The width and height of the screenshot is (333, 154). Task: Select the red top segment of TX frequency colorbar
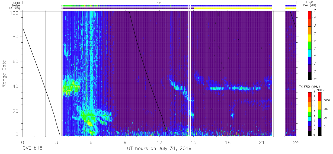click(x=310, y=95)
